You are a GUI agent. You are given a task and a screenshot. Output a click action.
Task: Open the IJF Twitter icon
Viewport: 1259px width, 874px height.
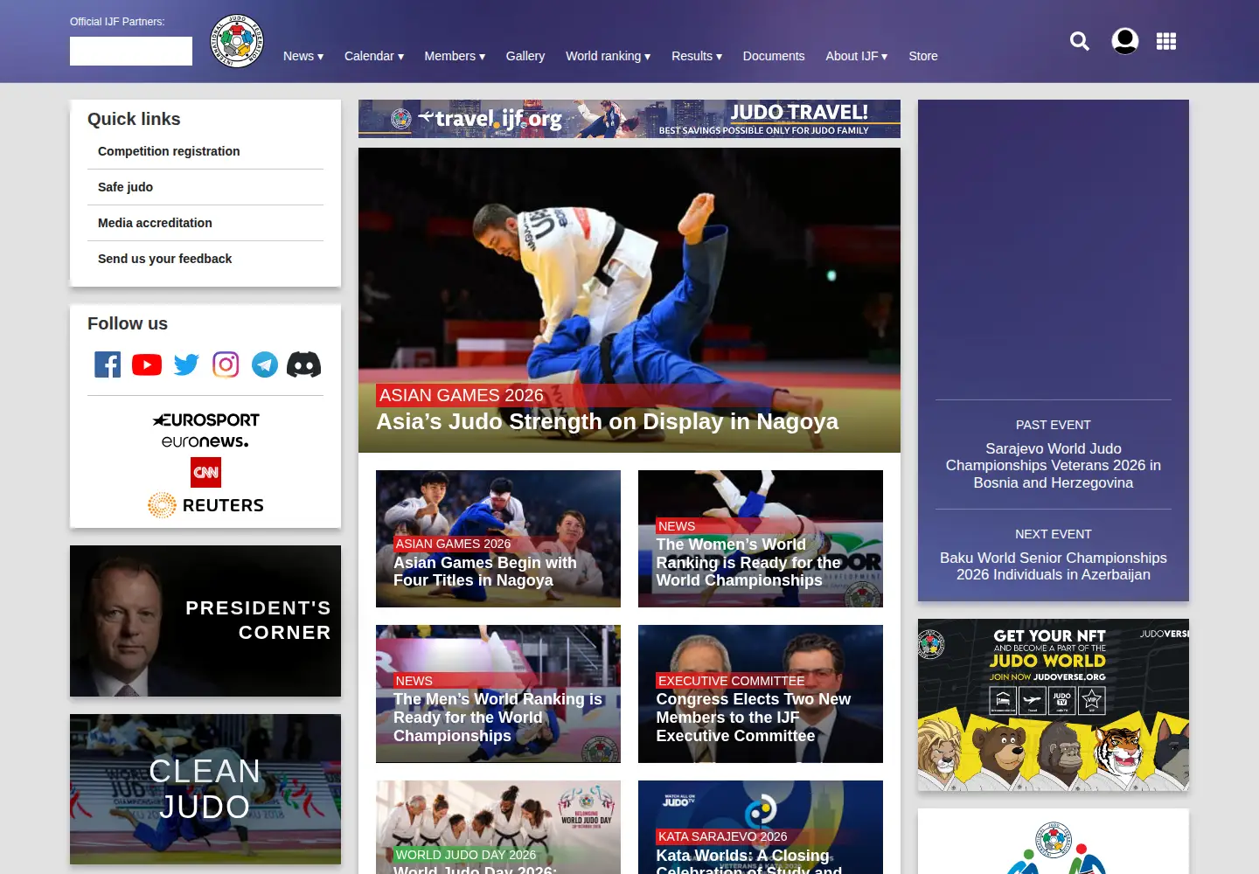186,364
